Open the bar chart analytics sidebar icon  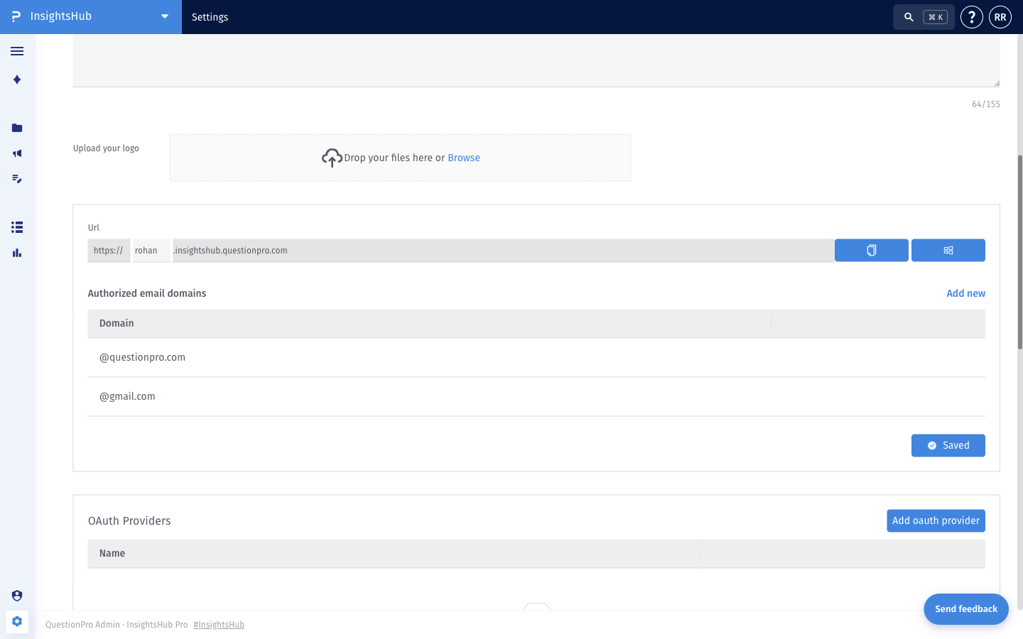click(x=17, y=253)
